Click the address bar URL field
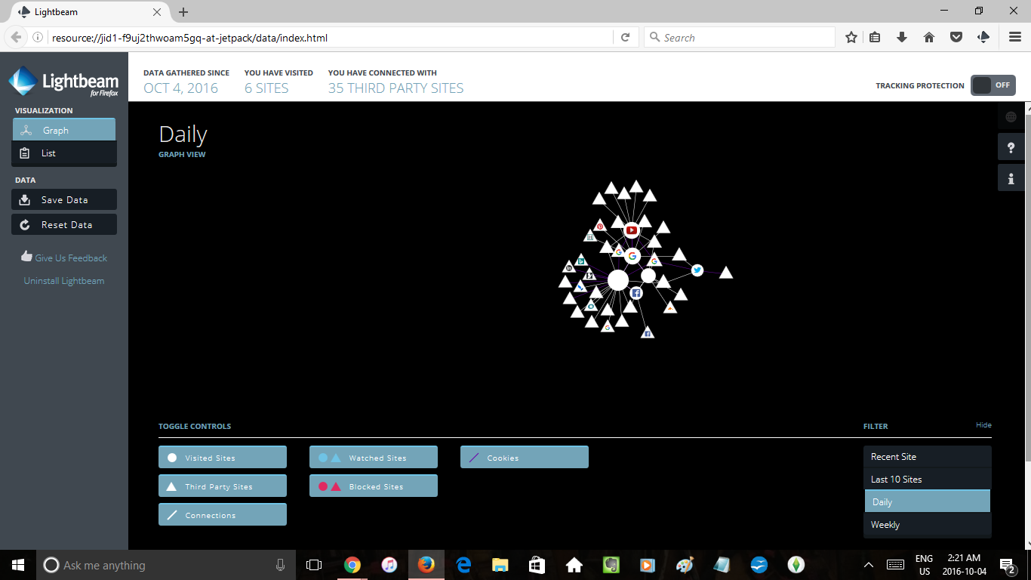The height and width of the screenshot is (580, 1031). point(330,38)
